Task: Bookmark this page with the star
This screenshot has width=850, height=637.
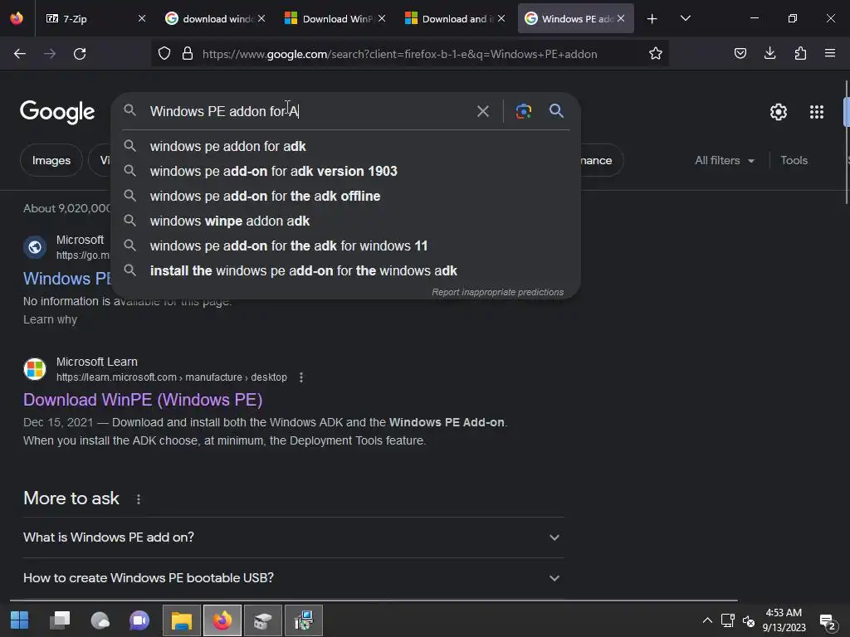Action: pyautogui.click(x=656, y=54)
